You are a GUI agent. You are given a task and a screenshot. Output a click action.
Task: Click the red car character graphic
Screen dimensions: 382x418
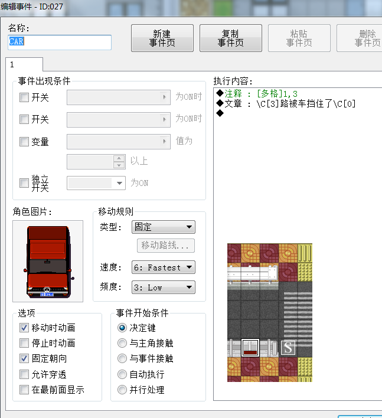click(48, 261)
